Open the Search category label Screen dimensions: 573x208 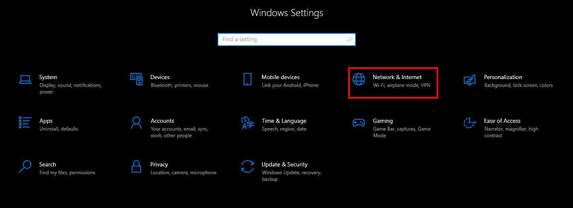coord(47,164)
